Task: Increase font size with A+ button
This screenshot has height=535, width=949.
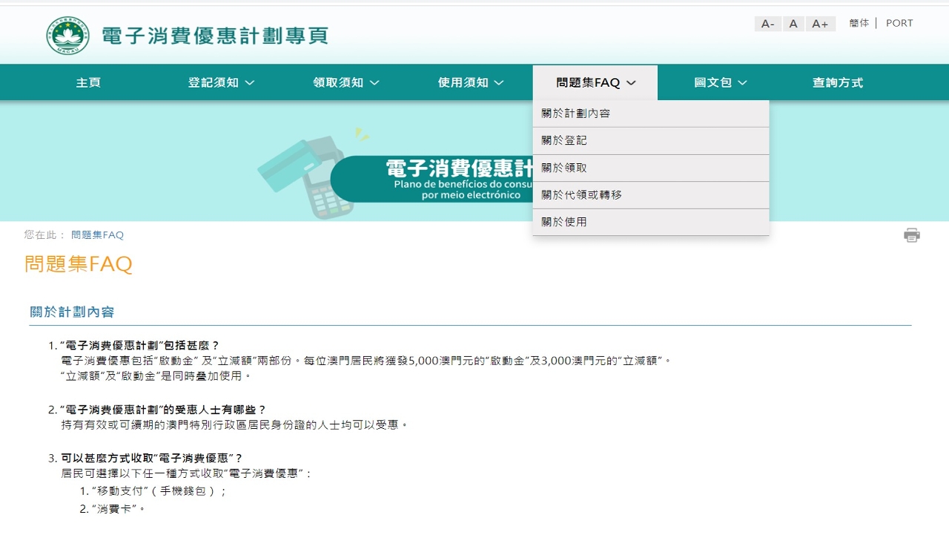Action: (820, 24)
